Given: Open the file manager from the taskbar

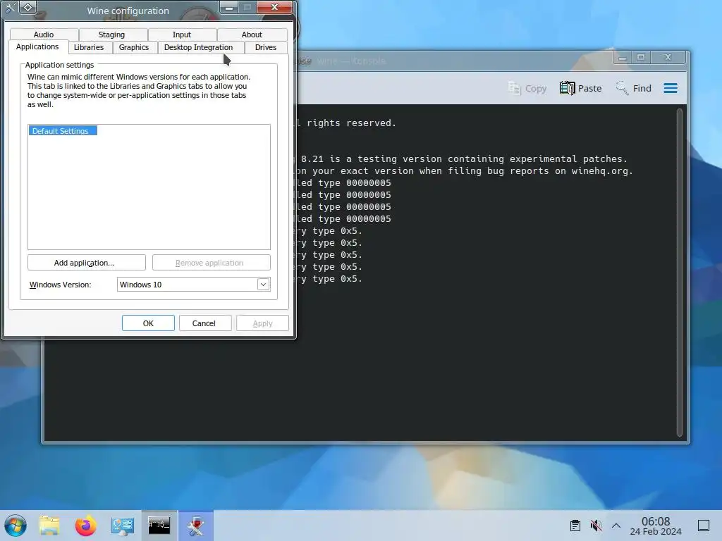Looking at the screenshot, I should (x=49, y=526).
